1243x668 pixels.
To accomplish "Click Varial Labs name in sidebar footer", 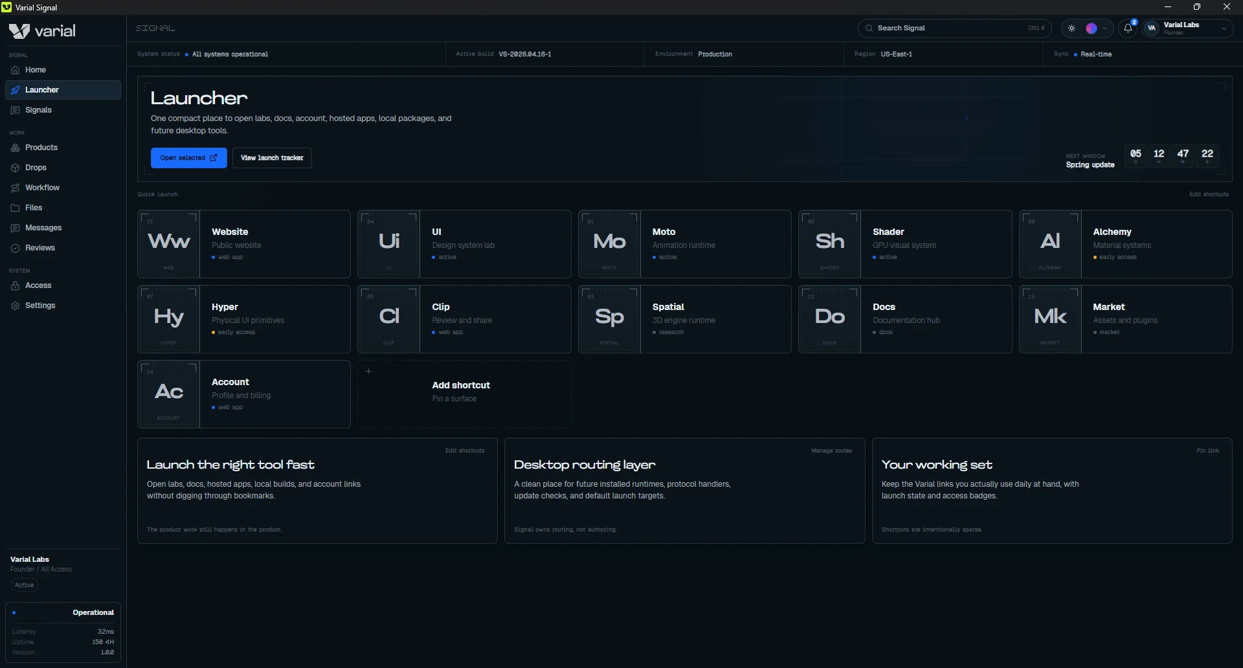I will (30, 559).
